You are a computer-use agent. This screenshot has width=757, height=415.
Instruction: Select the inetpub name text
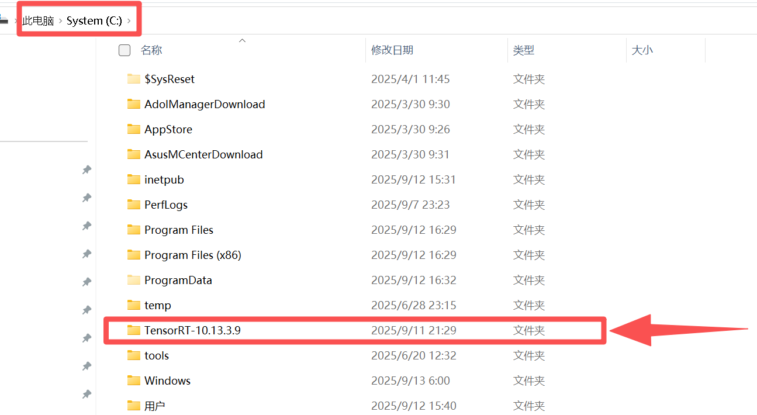tap(164, 179)
